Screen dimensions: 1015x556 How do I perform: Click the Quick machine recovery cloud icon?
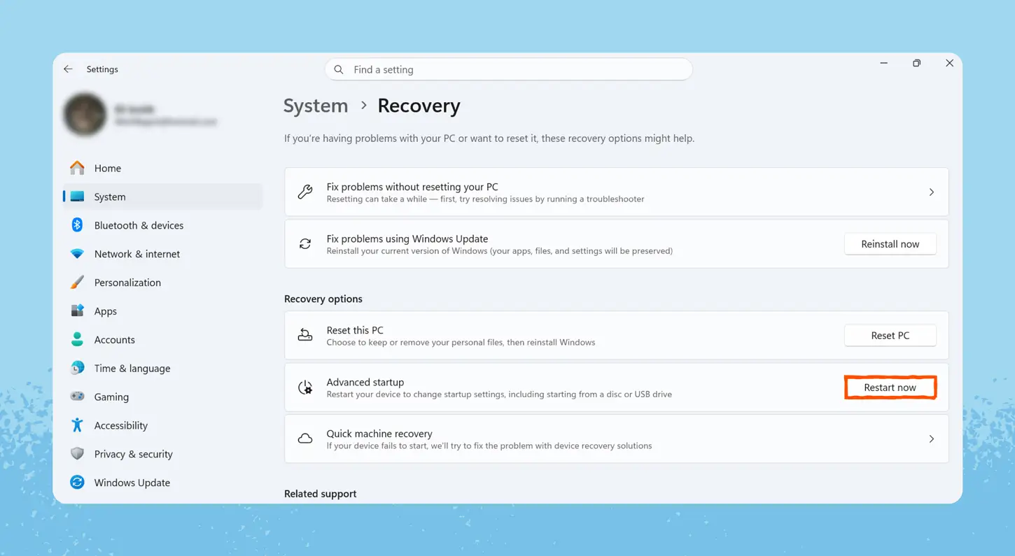(x=305, y=439)
